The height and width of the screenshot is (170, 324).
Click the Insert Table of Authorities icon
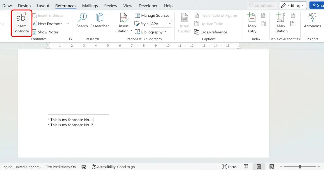(x=293, y=16)
